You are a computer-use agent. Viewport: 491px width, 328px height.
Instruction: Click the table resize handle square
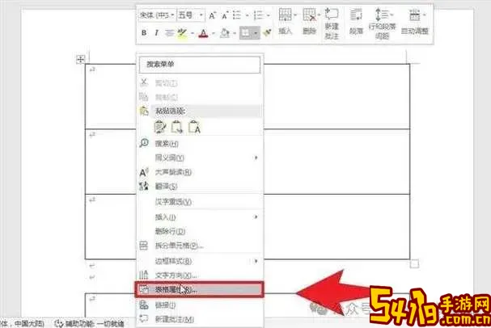pyautogui.click(x=414, y=264)
